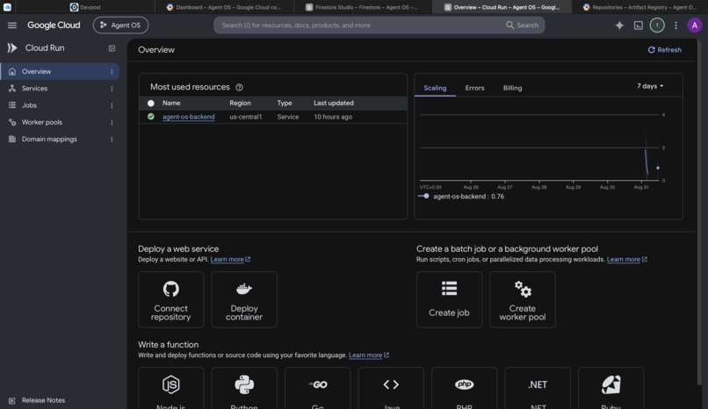The width and height of the screenshot is (708, 409).
Task: Open the top bar three-dot settings menu
Action: [x=676, y=25]
